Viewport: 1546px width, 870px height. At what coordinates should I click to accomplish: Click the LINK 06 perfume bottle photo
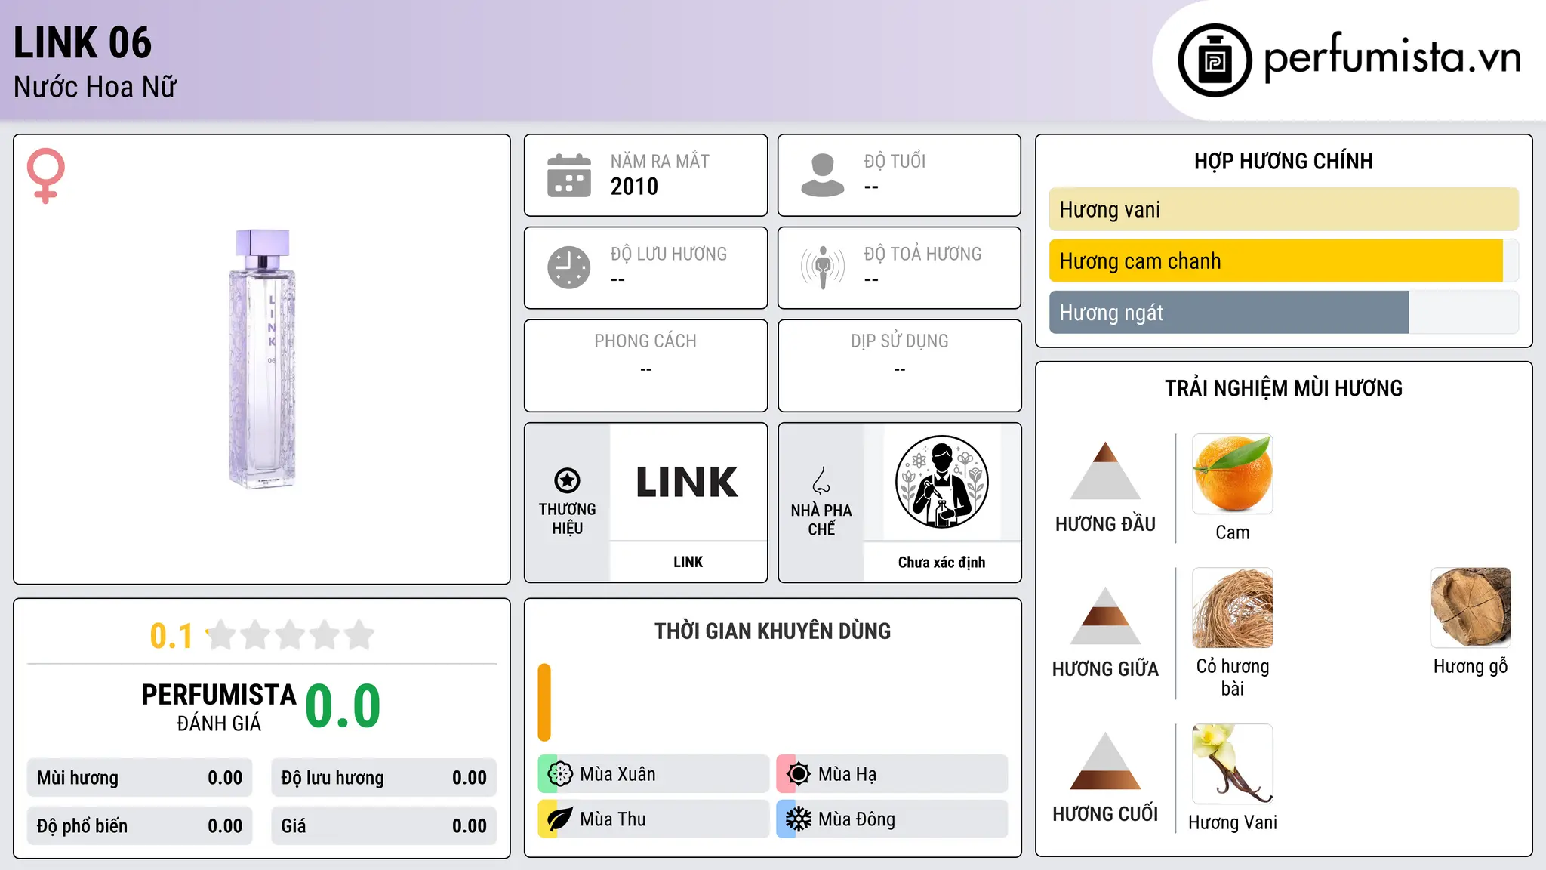[262, 359]
